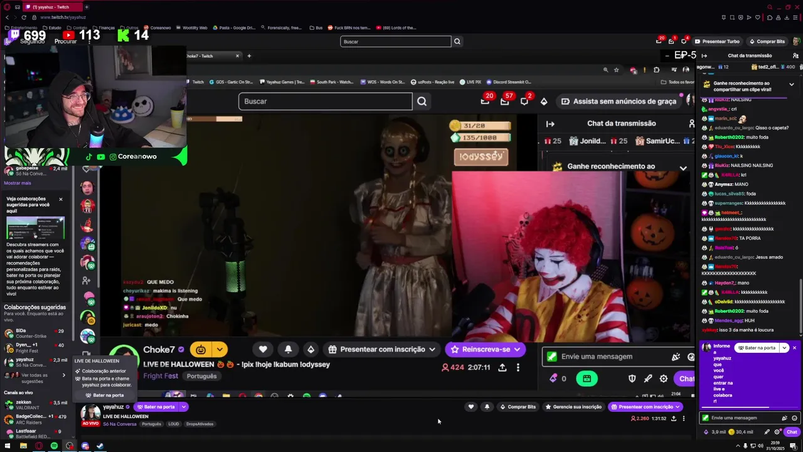This screenshot has width=803, height=452.
Task: Open Spotify from the taskbar
Action: tap(54, 446)
